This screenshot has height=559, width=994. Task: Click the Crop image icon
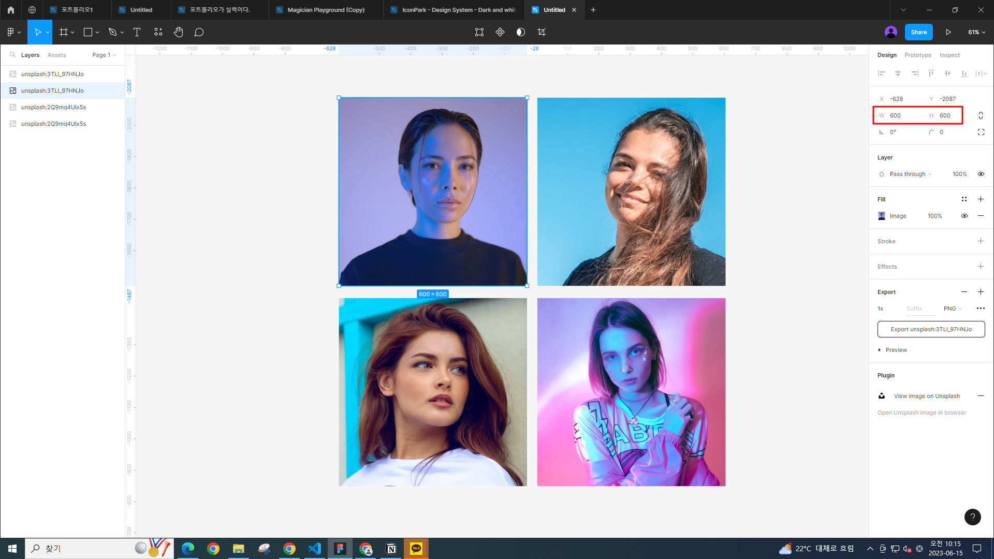click(542, 32)
